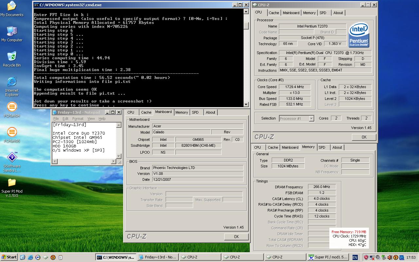
Task: Switch to About tab in top CPU-Z
Action: point(338,13)
